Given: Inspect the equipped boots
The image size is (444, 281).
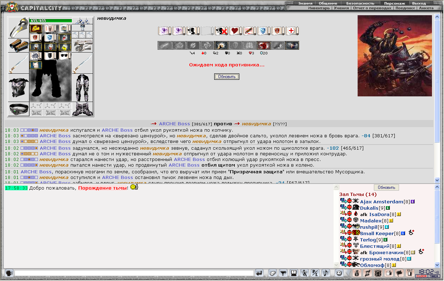Looking at the screenshot, I should 82,109.
